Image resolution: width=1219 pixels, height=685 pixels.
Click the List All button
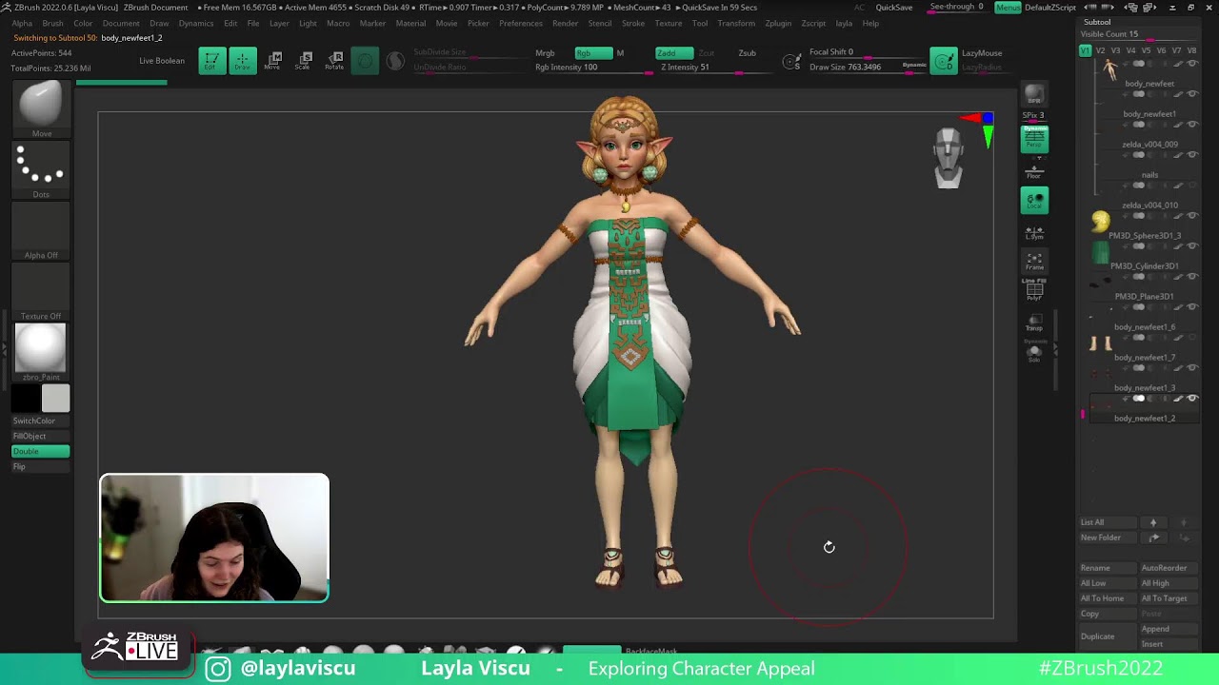1108,522
